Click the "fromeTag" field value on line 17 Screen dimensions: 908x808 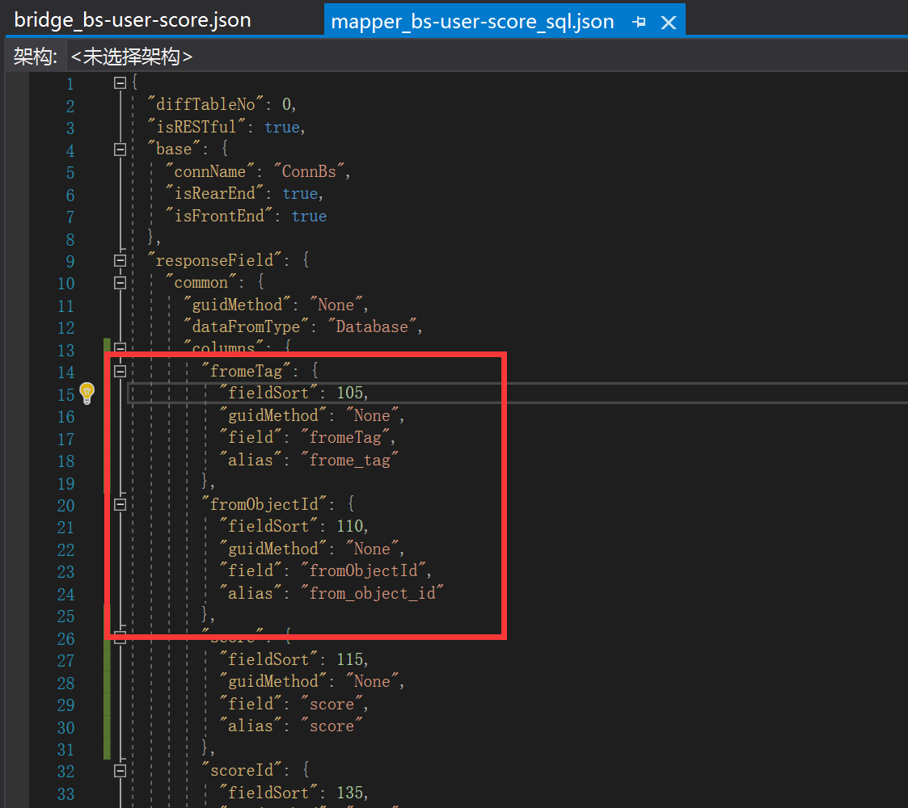coord(344,438)
